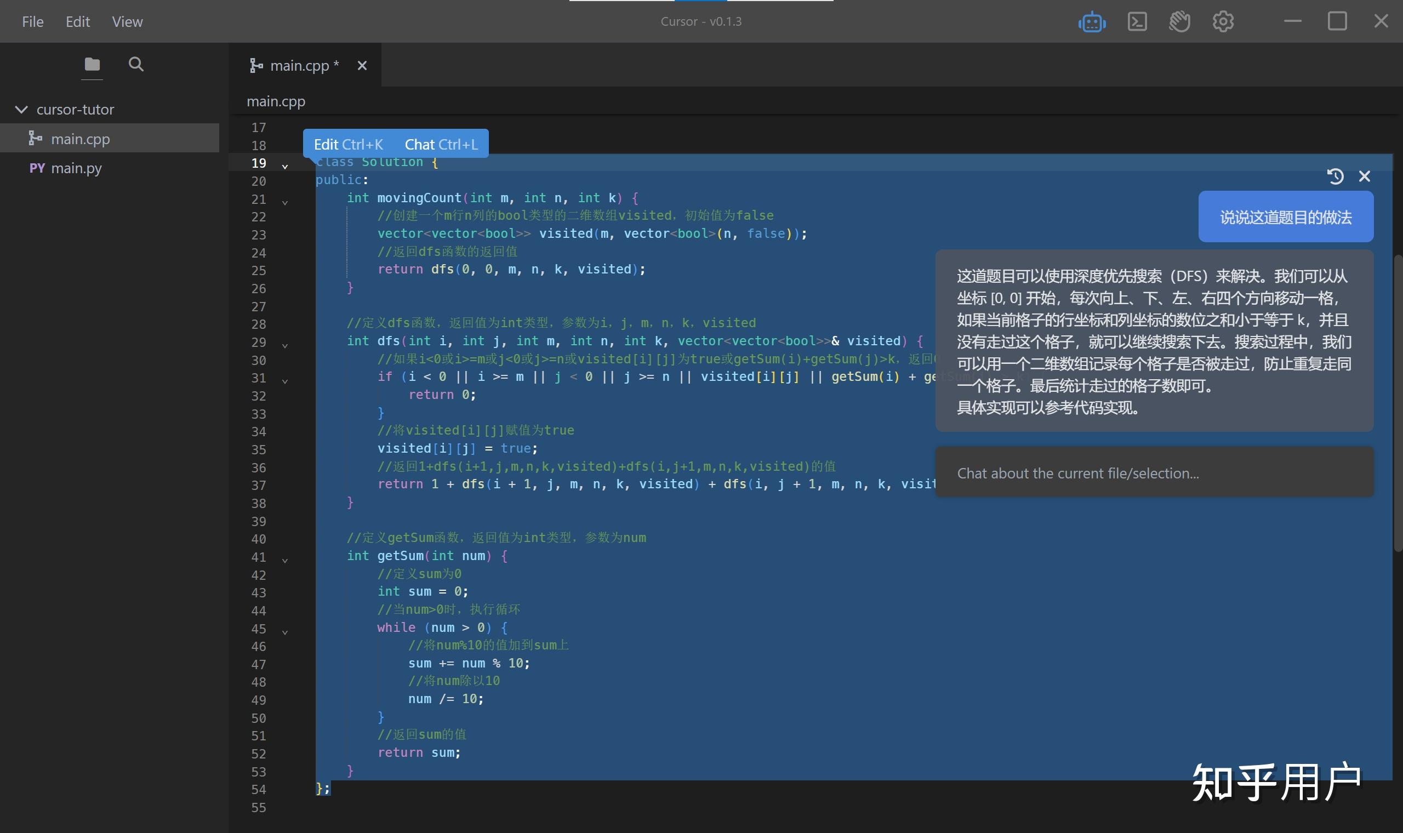Click the restore history icon in chat overlay
The width and height of the screenshot is (1403, 833).
pyautogui.click(x=1336, y=176)
